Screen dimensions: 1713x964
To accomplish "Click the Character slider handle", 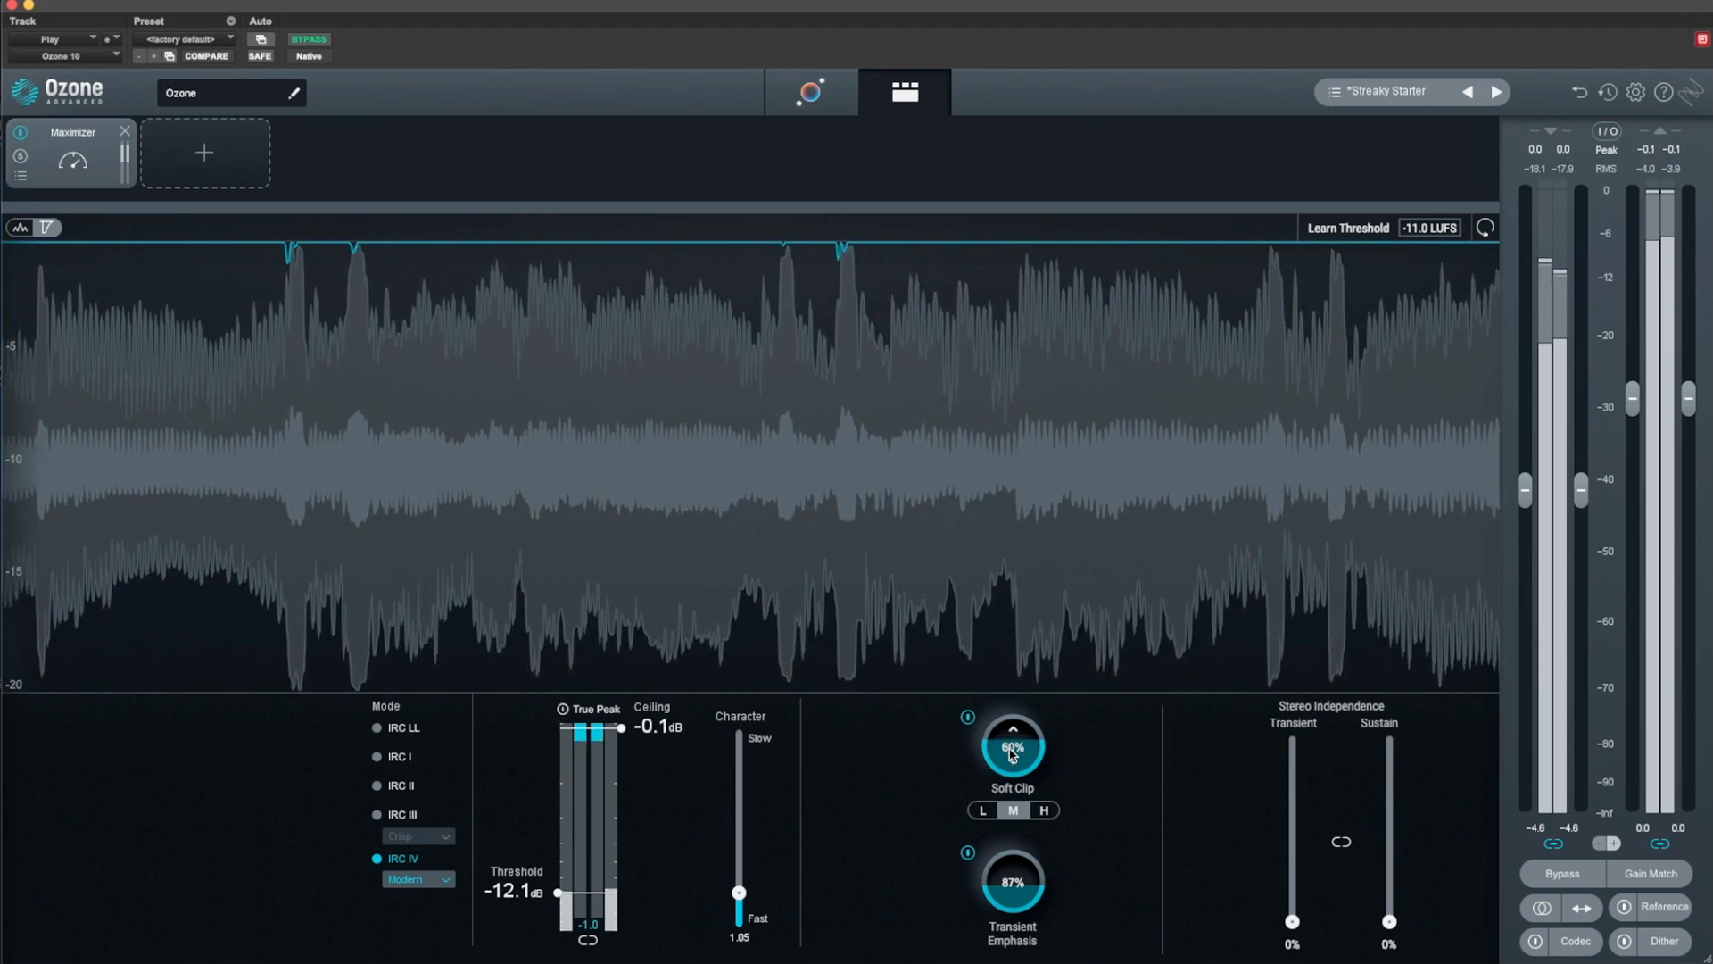I will pyautogui.click(x=739, y=893).
